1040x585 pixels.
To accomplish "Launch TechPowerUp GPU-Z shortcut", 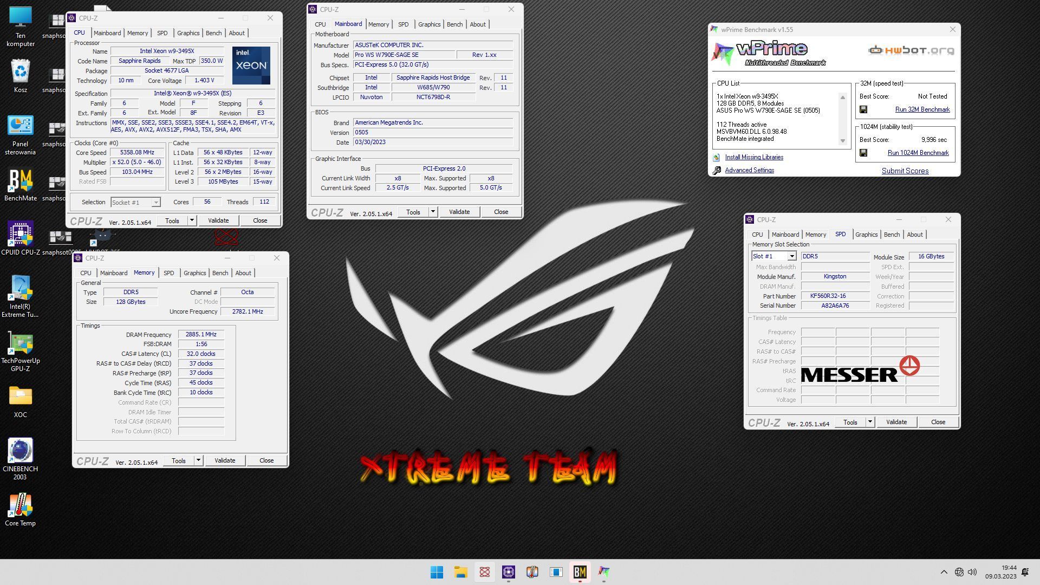I will click(21, 352).
